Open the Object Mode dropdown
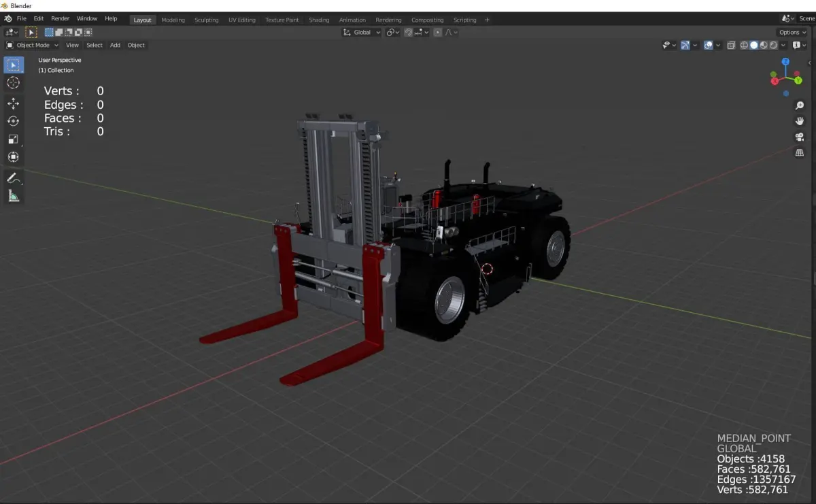This screenshot has width=816, height=504. coord(33,45)
